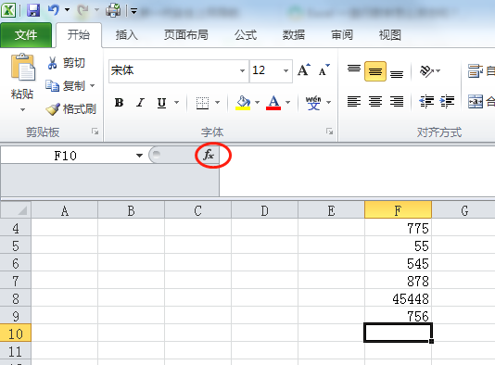Open the Name Box dropdown arrow

tap(139, 156)
